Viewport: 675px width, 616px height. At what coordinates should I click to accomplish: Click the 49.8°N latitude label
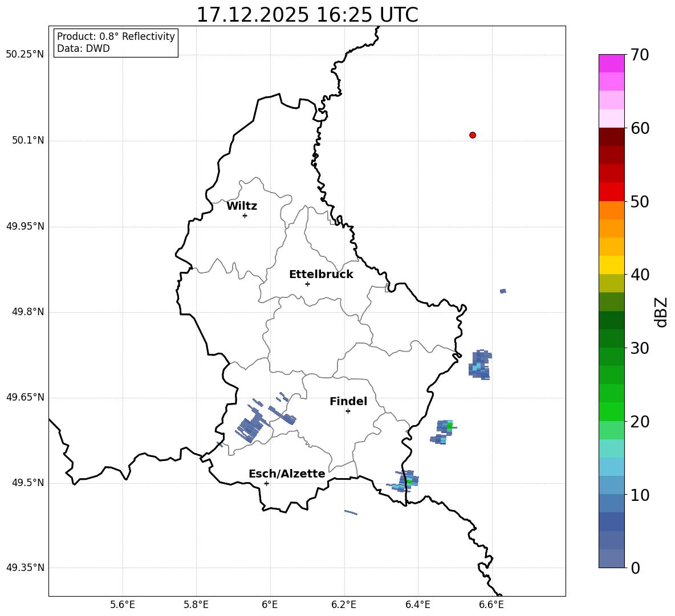(x=27, y=312)
